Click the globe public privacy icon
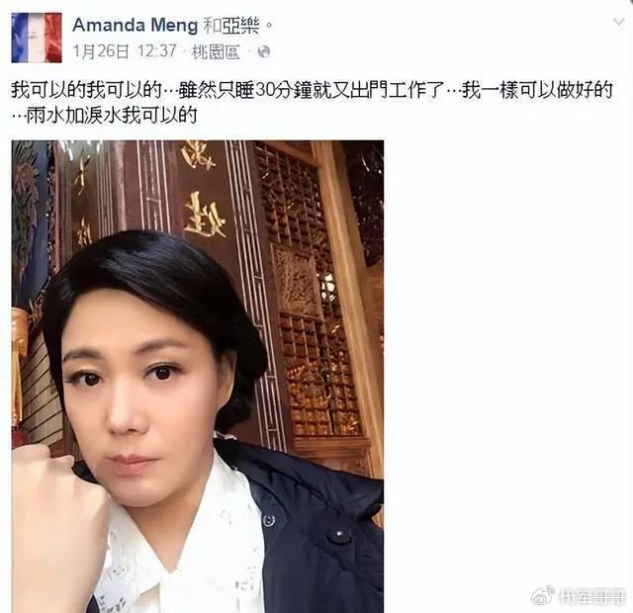 point(264,51)
